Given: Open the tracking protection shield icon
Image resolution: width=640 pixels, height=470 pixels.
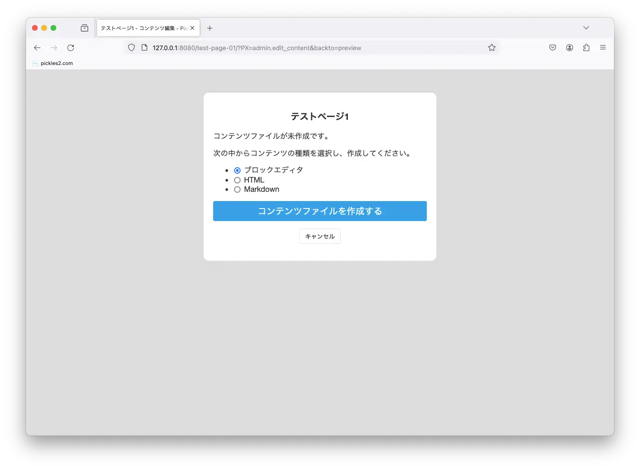Looking at the screenshot, I should click(131, 47).
